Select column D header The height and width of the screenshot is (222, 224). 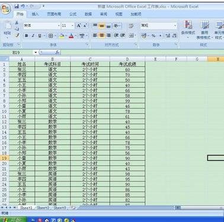(127, 59)
